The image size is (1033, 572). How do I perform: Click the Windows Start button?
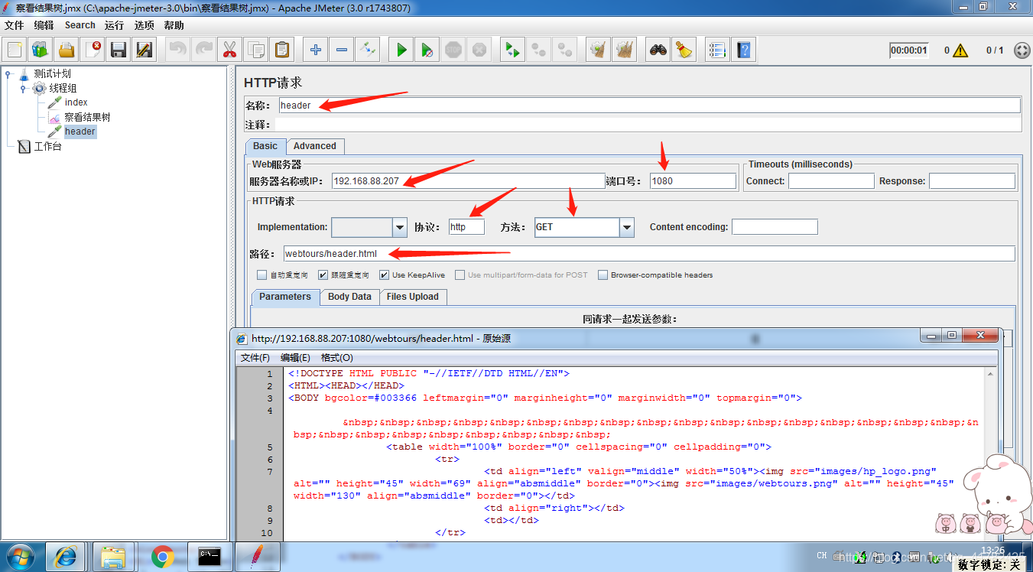[x=18, y=557]
